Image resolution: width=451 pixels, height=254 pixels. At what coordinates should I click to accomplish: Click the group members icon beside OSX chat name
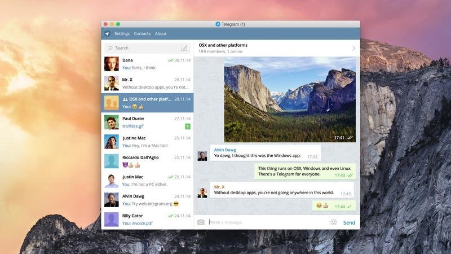(x=125, y=99)
